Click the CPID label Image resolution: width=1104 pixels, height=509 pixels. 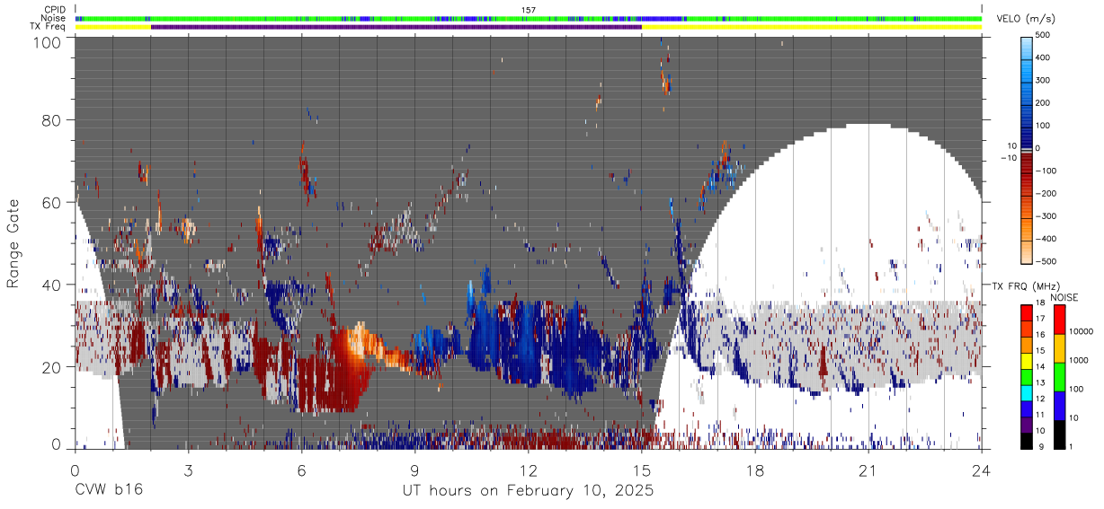point(53,10)
